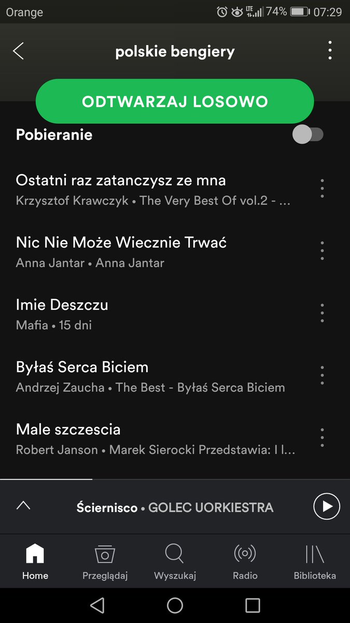Open the more menu for Male szczescia

coord(322,438)
